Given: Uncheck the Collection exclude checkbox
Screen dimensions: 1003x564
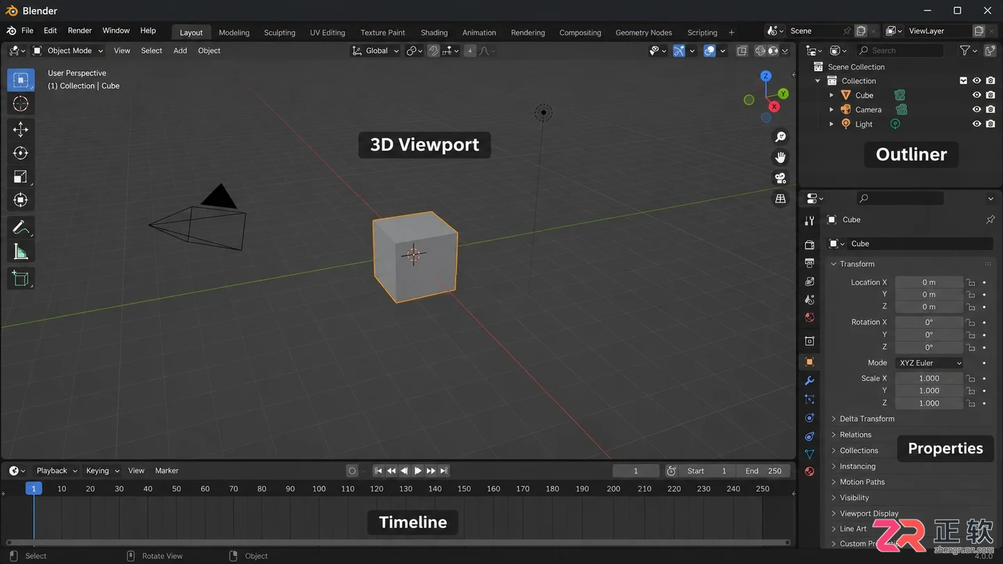Looking at the screenshot, I should coord(963,81).
